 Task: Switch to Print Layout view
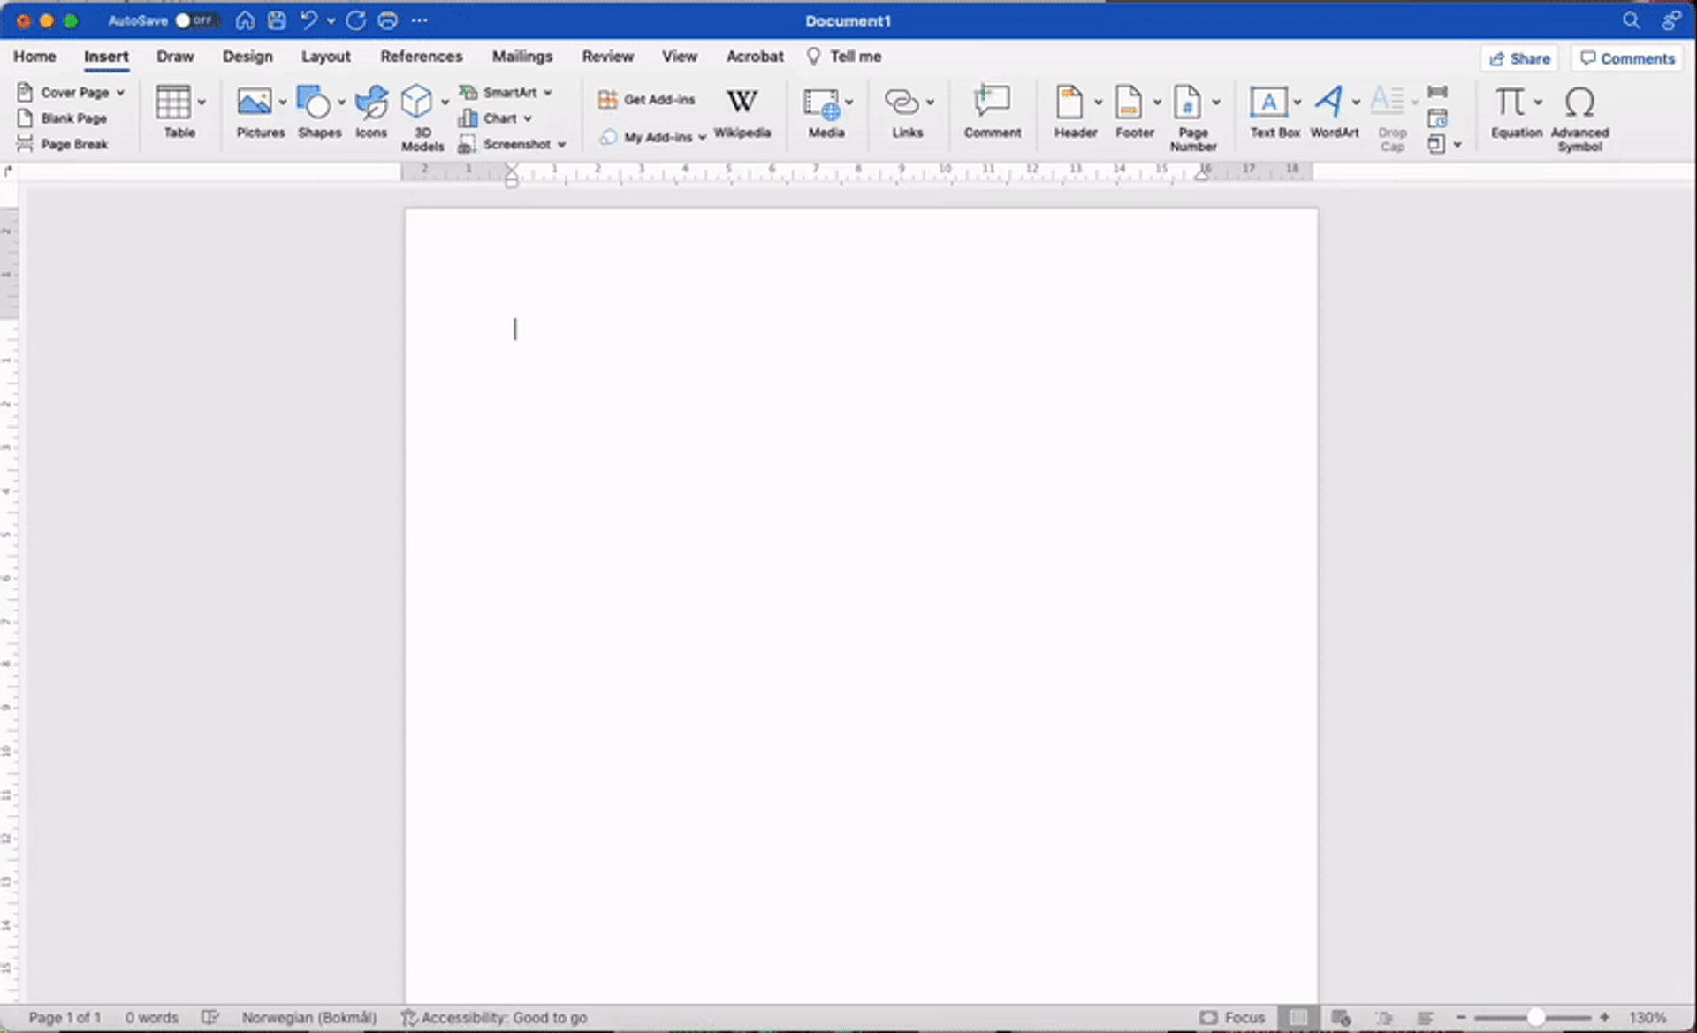point(1298,1017)
